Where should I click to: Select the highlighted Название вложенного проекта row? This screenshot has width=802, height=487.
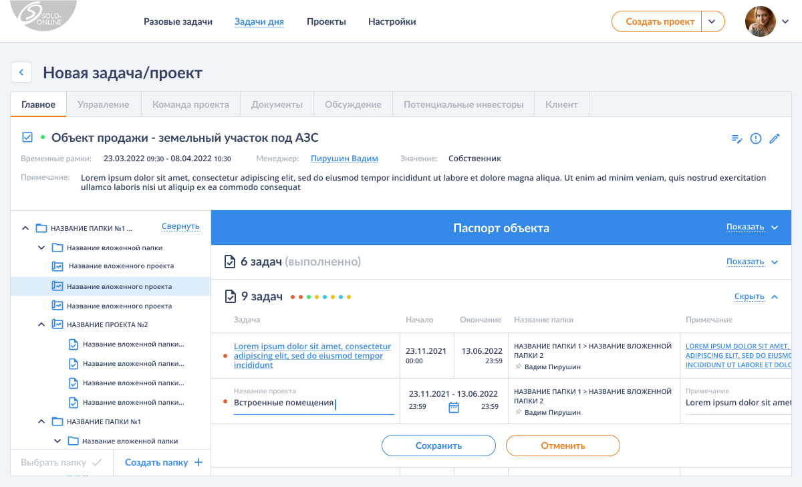tap(110, 286)
